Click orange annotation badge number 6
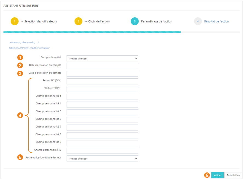Image resolution: width=243 pixels, height=179 pixels. pos(207,175)
